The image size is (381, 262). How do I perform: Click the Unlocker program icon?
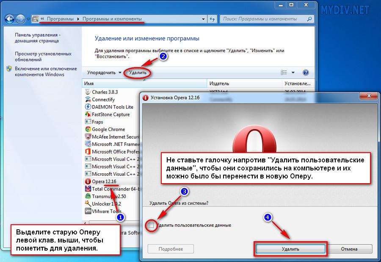[x=88, y=203]
